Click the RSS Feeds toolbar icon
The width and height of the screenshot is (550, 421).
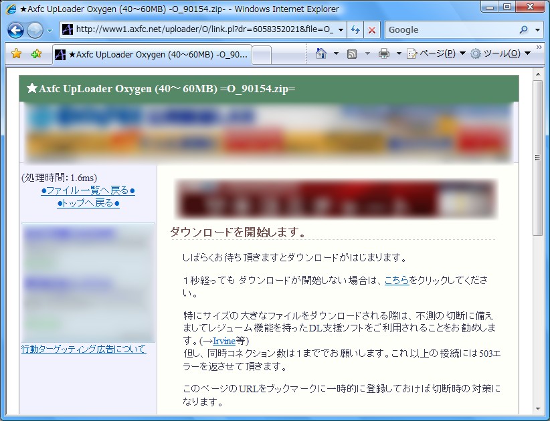pyautogui.click(x=352, y=53)
